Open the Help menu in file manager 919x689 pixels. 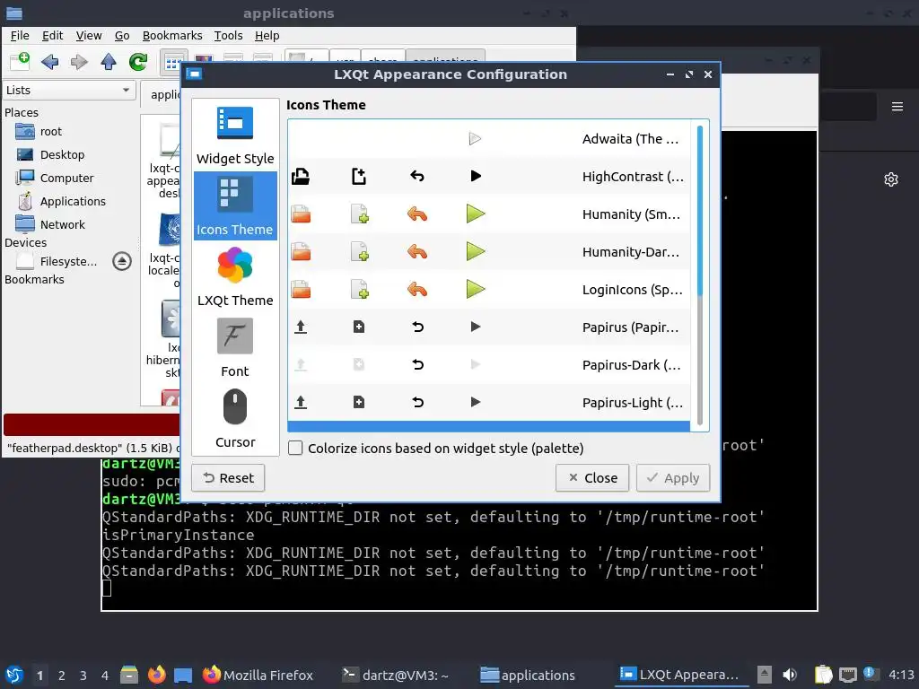tap(267, 36)
